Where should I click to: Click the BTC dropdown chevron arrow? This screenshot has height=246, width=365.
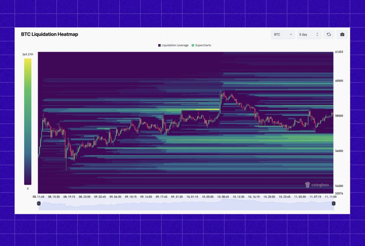[291, 34]
